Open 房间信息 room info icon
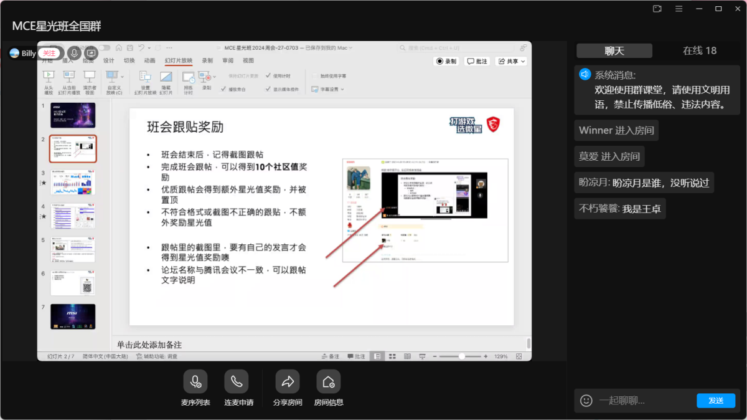Screen dimensions: 747x420 tap(328, 381)
